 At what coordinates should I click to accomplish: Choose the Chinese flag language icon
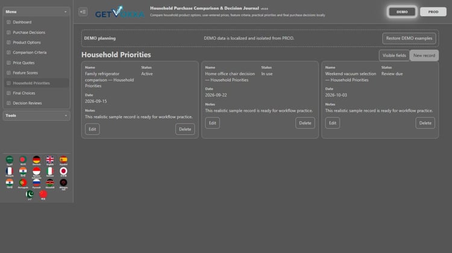(x=43, y=195)
